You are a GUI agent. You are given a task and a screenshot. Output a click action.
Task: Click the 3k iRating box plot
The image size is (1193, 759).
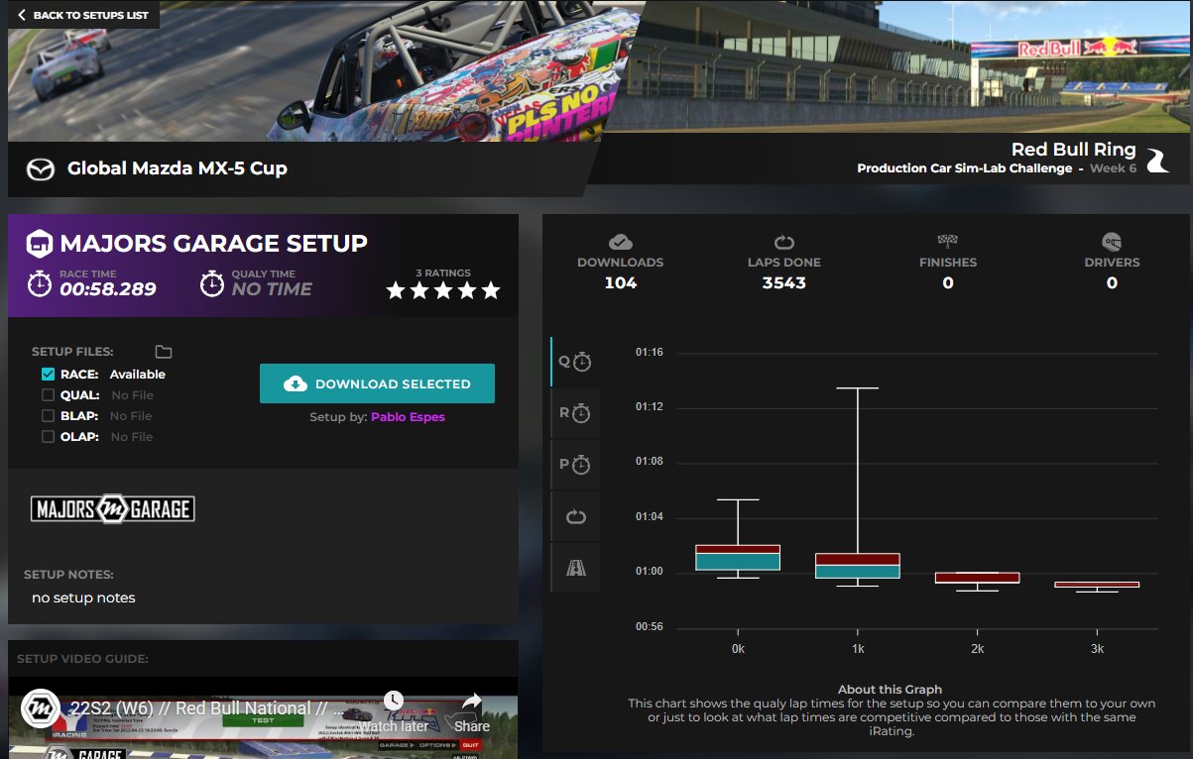(1097, 585)
